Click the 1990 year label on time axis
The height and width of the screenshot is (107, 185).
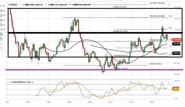pyautogui.click(x=28, y=102)
